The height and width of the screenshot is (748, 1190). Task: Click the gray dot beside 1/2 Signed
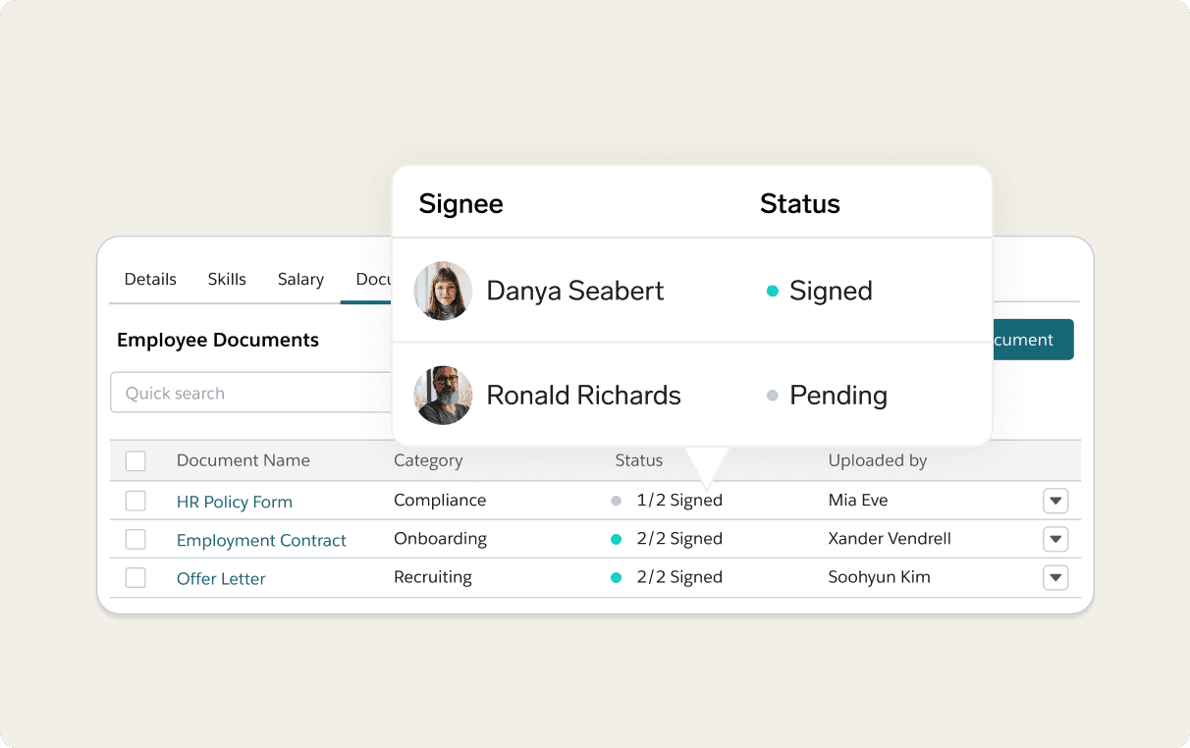(617, 501)
